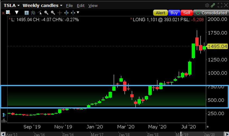Open the bar chart type icon
The image size is (229, 136).
pyautogui.click(x=33, y=13)
